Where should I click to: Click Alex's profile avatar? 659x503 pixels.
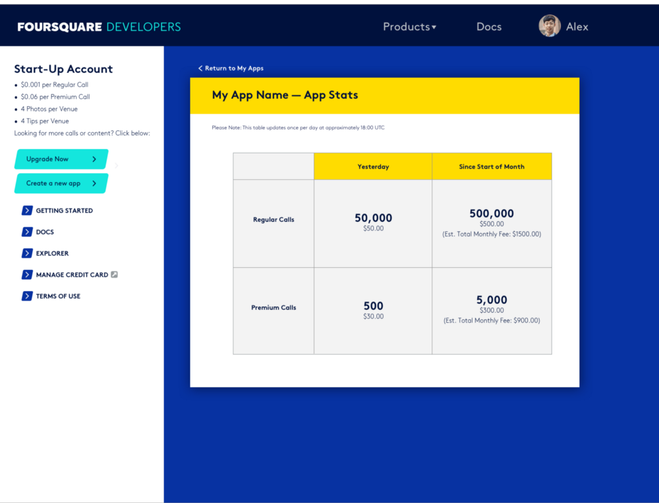click(x=548, y=26)
